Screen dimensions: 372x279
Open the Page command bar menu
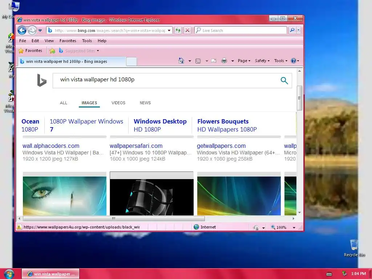click(x=244, y=61)
